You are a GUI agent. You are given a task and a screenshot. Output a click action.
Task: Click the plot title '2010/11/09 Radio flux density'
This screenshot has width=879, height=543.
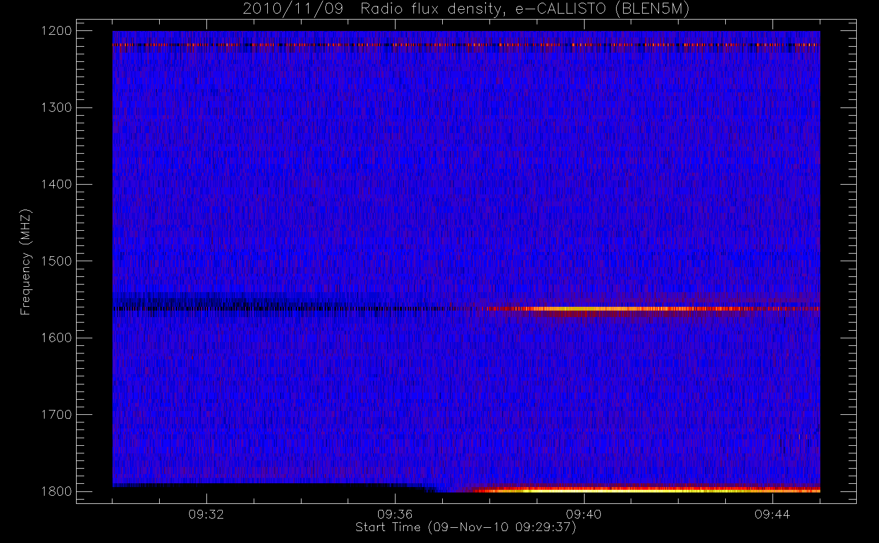tap(466, 9)
